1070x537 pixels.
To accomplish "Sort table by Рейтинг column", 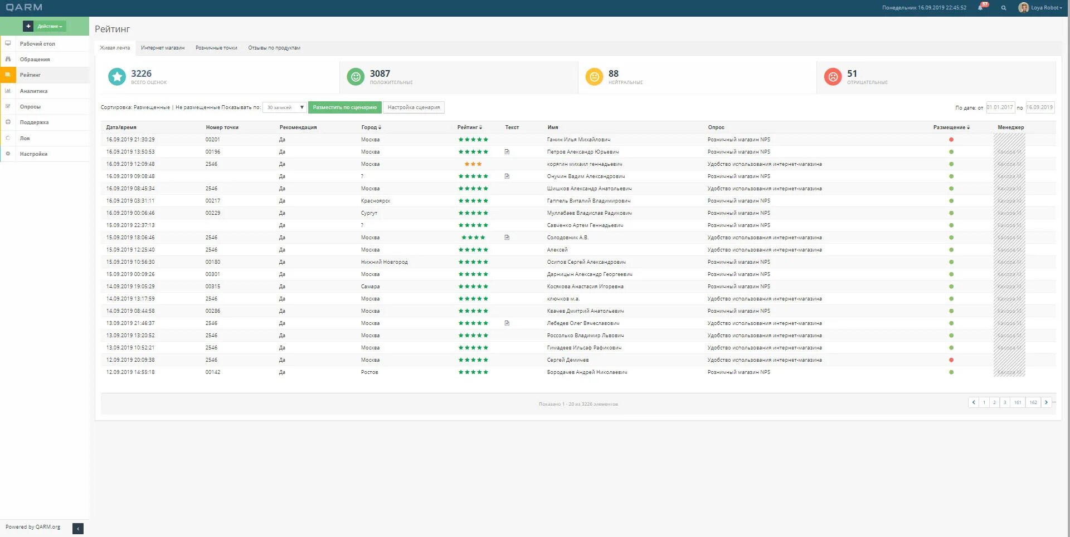I will (x=470, y=127).
